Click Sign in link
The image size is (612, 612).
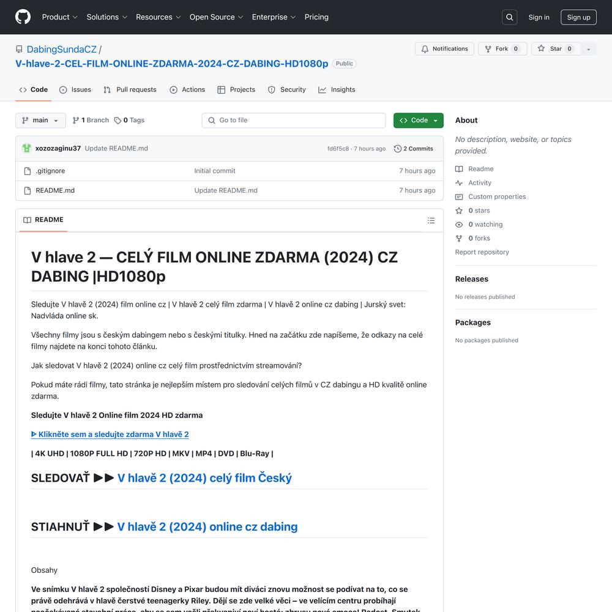539,17
